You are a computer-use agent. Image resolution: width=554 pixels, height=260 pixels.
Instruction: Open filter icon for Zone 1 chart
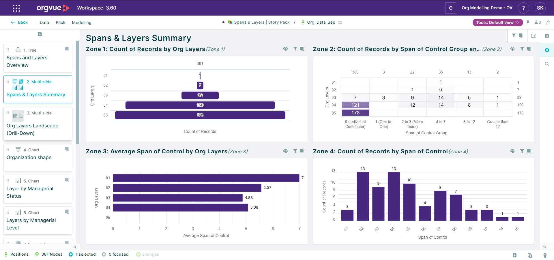(295, 49)
